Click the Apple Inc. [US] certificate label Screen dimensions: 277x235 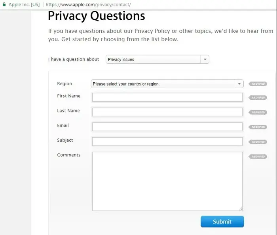point(24,5)
